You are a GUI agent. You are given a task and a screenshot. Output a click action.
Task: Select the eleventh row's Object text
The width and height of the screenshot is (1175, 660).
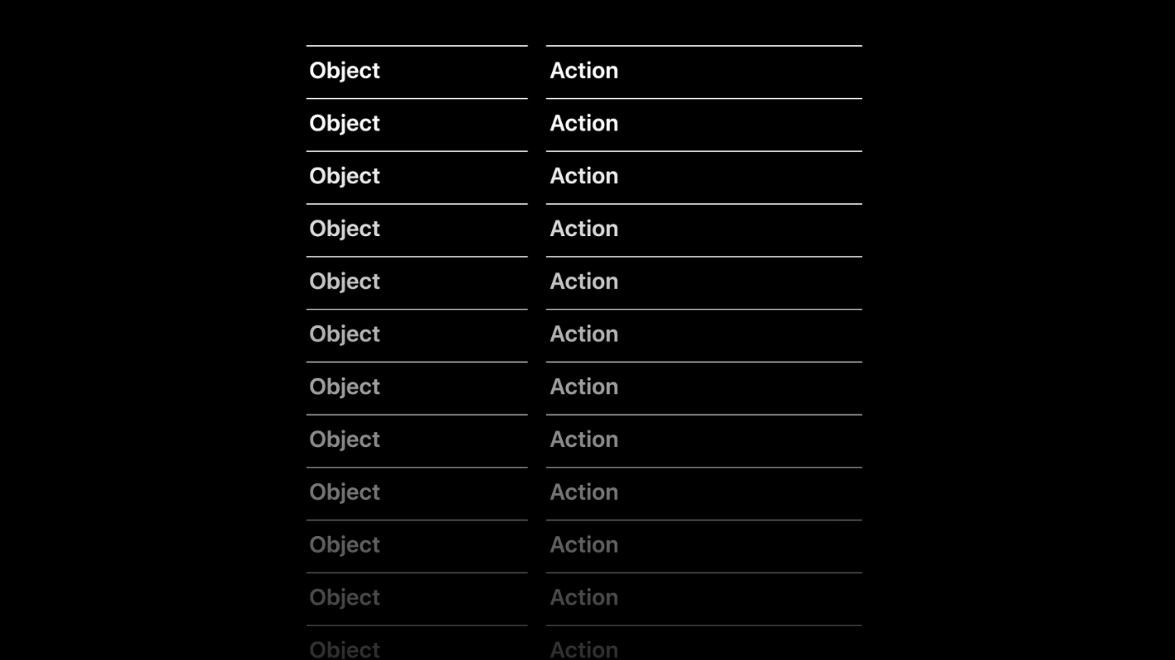pyautogui.click(x=344, y=597)
